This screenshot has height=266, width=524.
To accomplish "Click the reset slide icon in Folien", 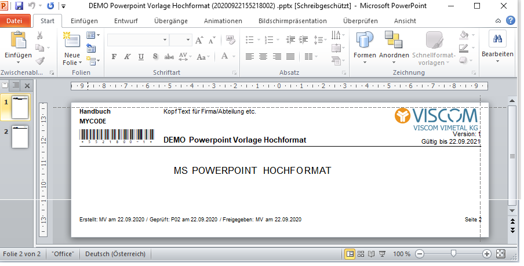I will [x=91, y=49].
